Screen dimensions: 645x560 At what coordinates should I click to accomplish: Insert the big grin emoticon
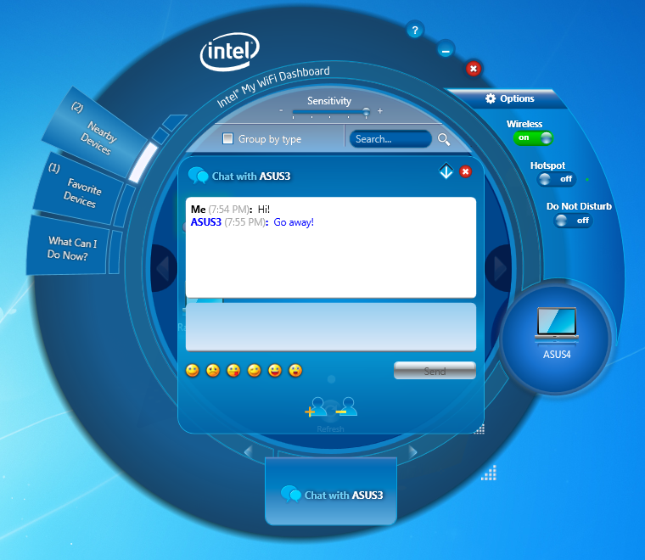275,371
